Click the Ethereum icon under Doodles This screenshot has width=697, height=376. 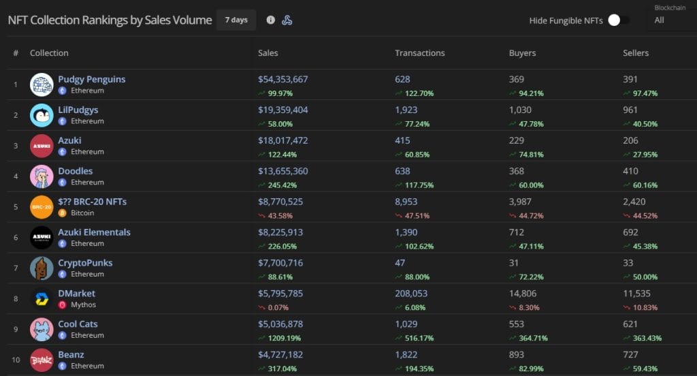pos(63,183)
